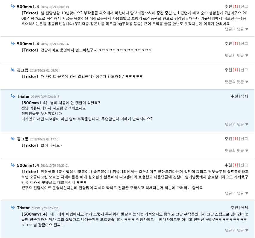This screenshot has height=238, width=255.
Task: Delete (삭제) Trixtor's 02:23:25 comment
Action: [244, 207]
